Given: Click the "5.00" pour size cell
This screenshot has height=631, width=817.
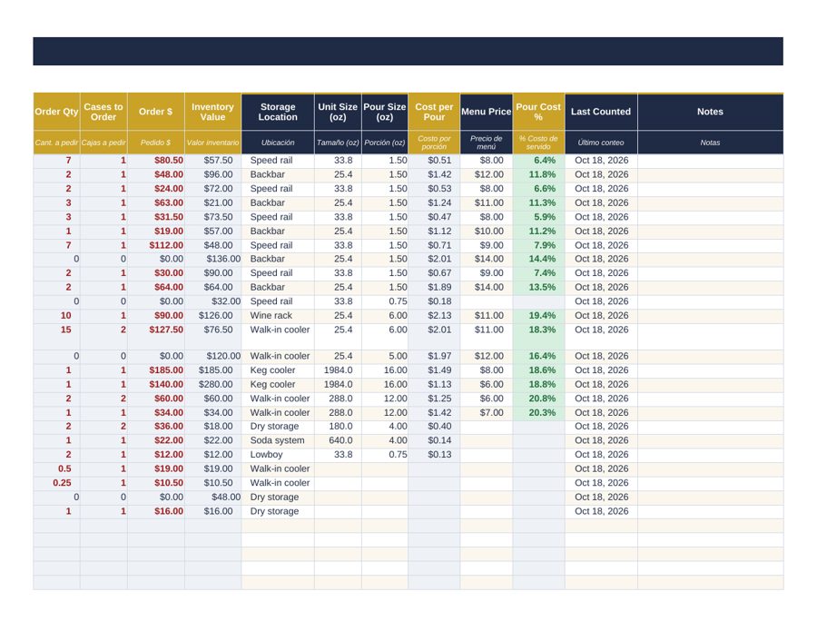Looking at the screenshot, I should pos(385,357).
